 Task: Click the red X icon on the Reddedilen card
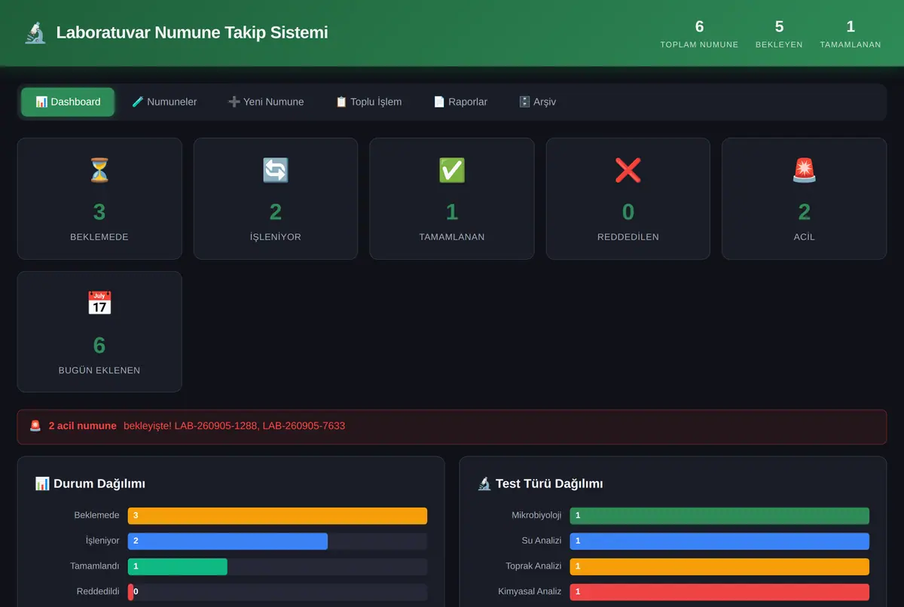click(628, 171)
